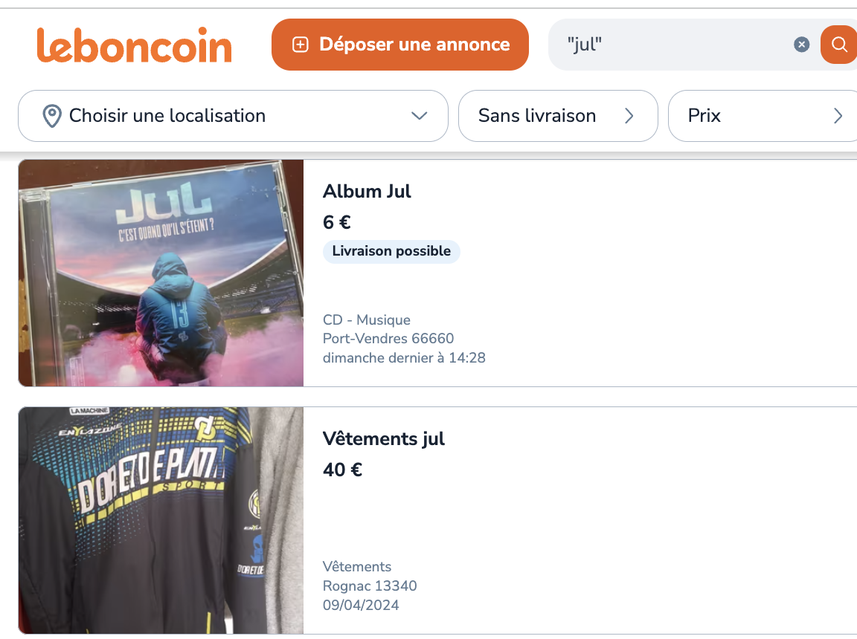The width and height of the screenshot is (857, 639).
Task: Click the location pin icon
Action: [51, 116]
